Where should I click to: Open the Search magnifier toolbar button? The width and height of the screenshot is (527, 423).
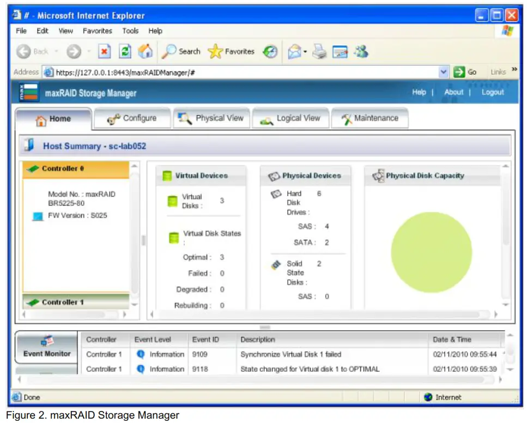181,52
